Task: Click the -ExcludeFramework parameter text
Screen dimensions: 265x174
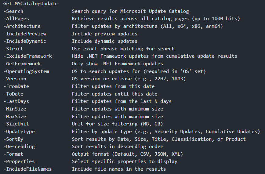Action: click(x=28, y=56)
